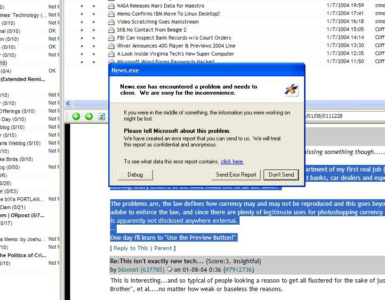Viewport: 385px width, 300px height.
Task: Select 'om | ORpost (5/7...' feed in sidebar
Action: (x=22, y=215)
